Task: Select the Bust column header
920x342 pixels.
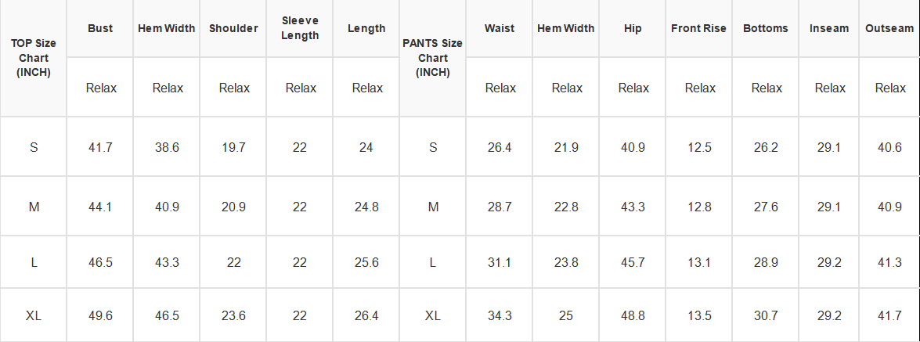Action: (100, 28)
